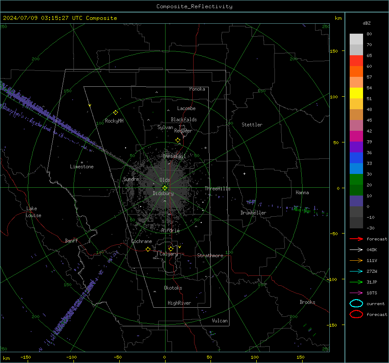
Task: Click the green 31JP arrow legend icon
Action: coord(356,282)
